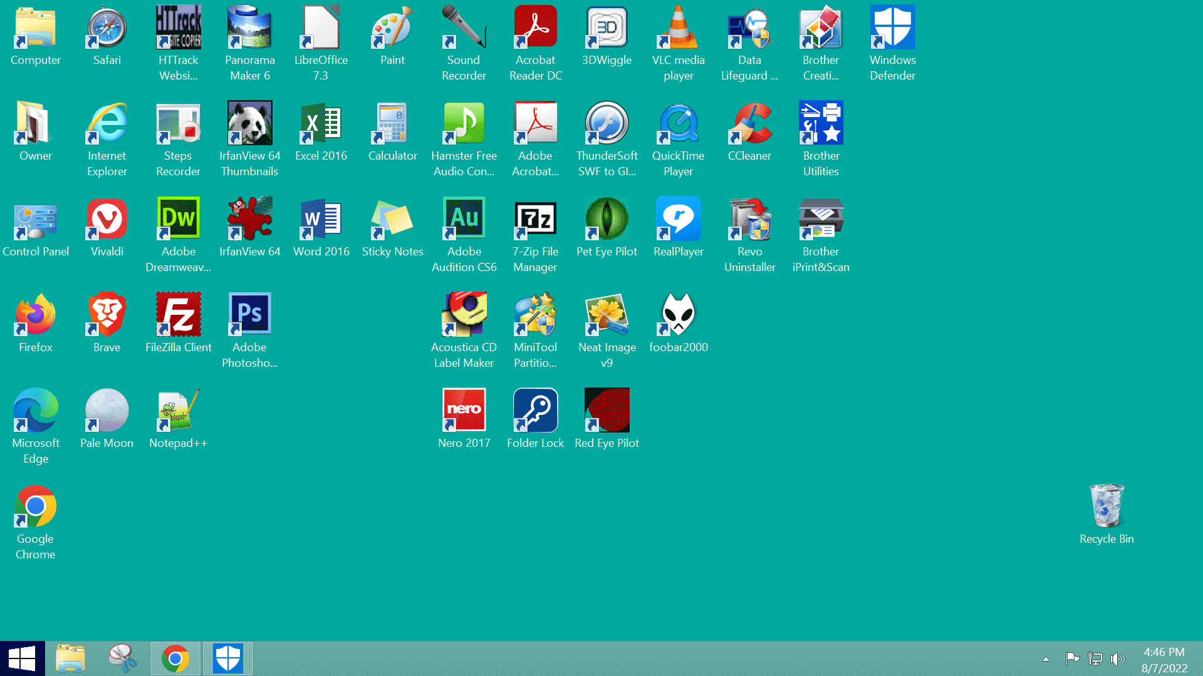This screenshot has height=676, width=1203.
Task: Click the Windows Start button
Action: point(23,658)
